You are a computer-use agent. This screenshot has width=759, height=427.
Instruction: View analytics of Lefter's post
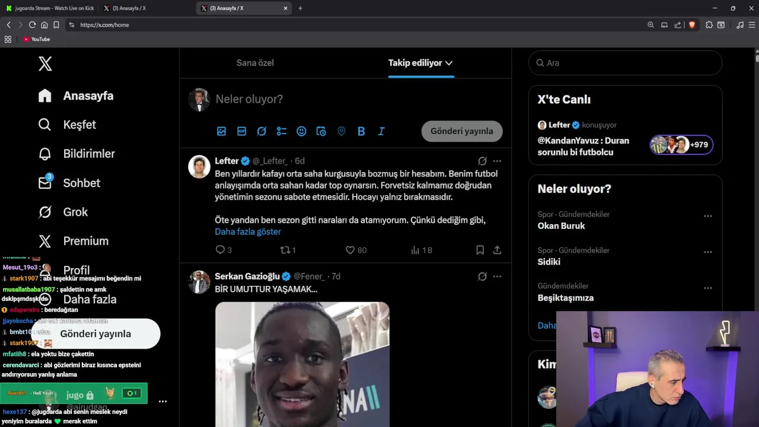(422, 250)
